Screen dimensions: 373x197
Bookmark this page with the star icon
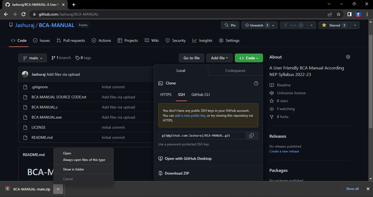[x=339, y=14]
